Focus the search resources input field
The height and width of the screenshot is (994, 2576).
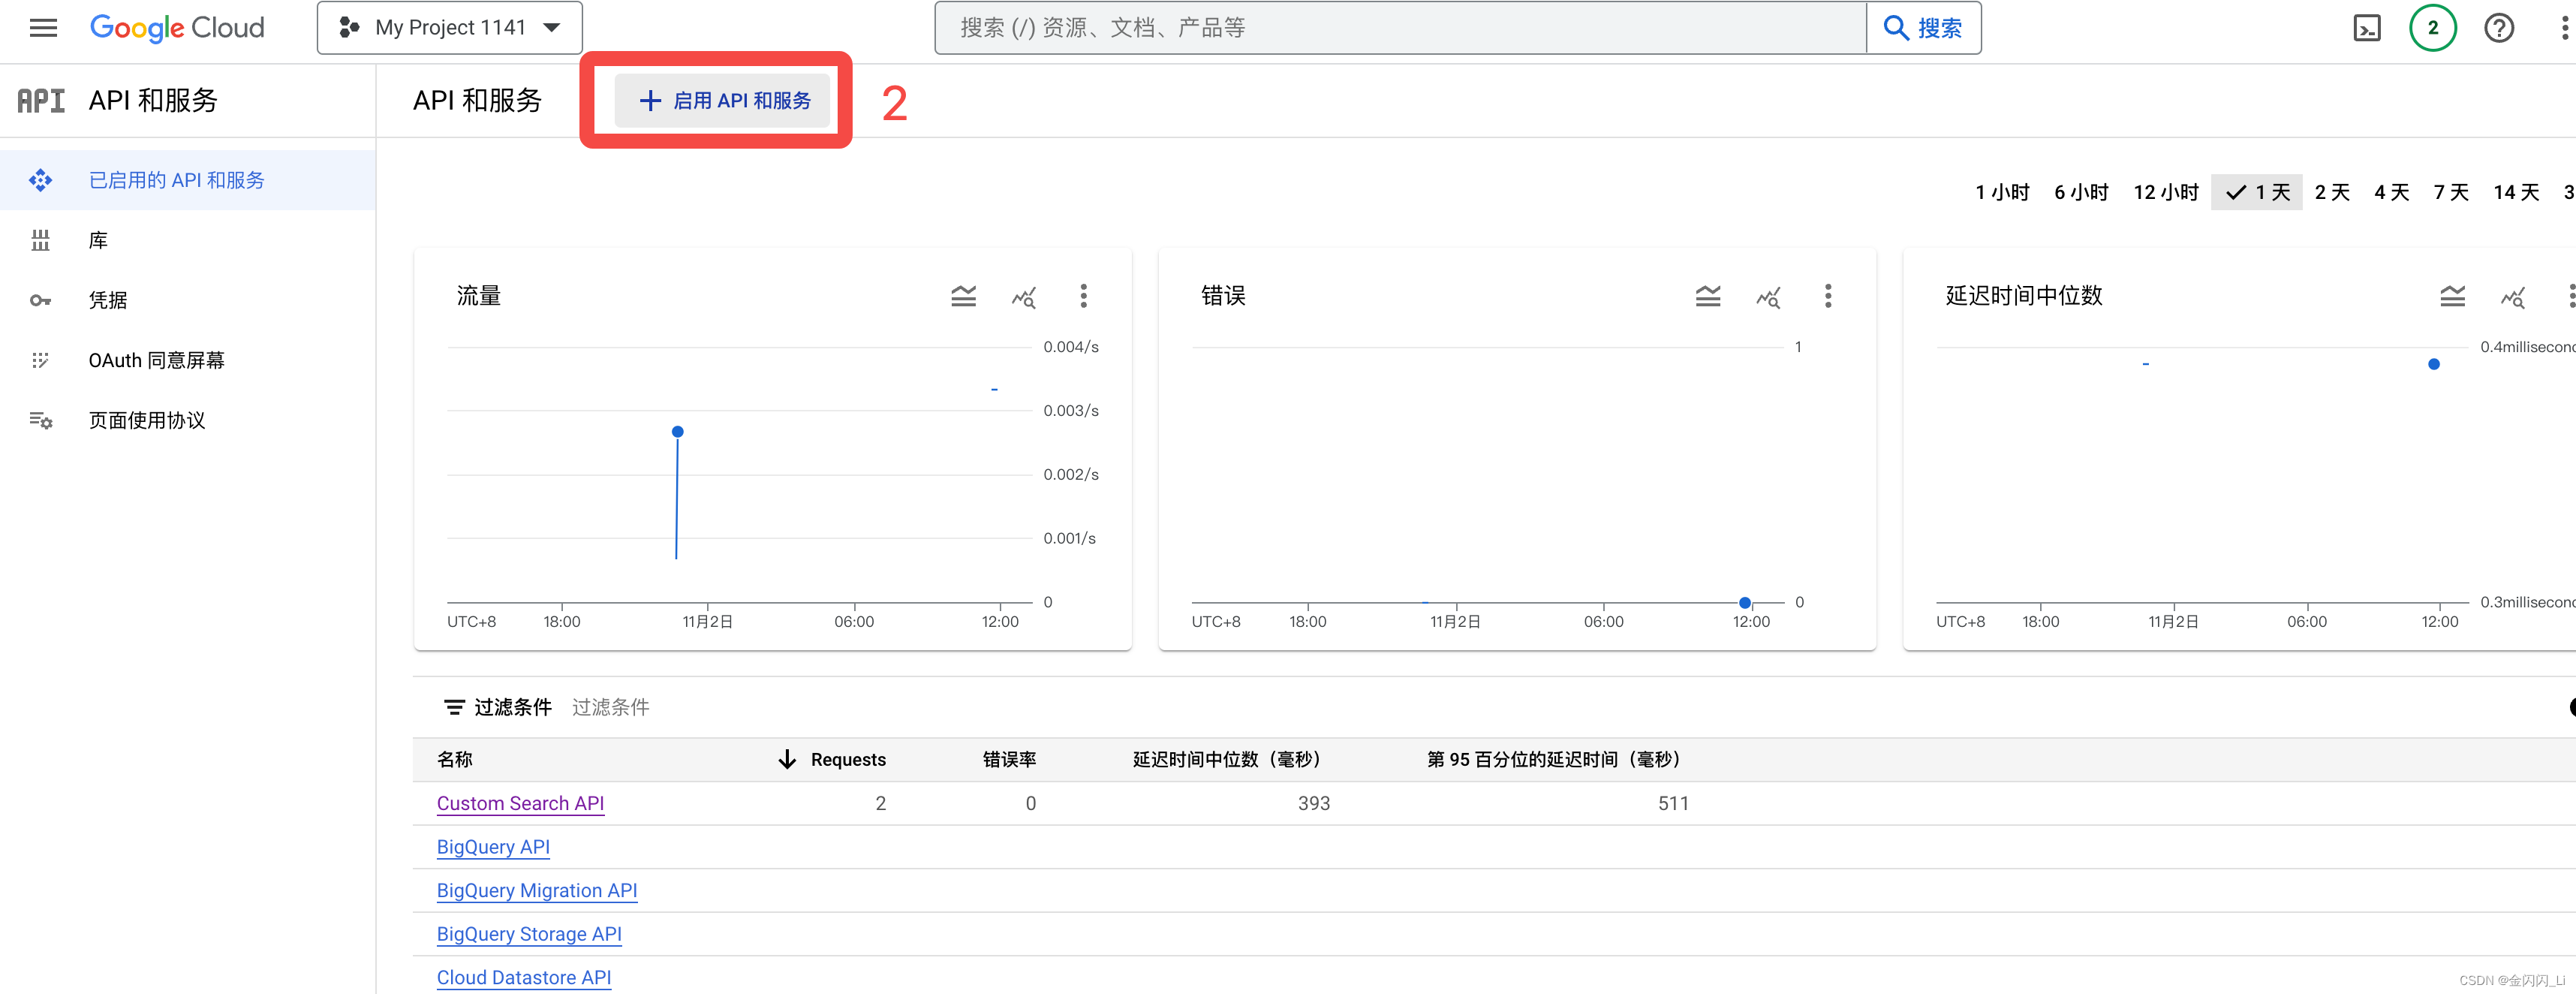[1400, 28]
